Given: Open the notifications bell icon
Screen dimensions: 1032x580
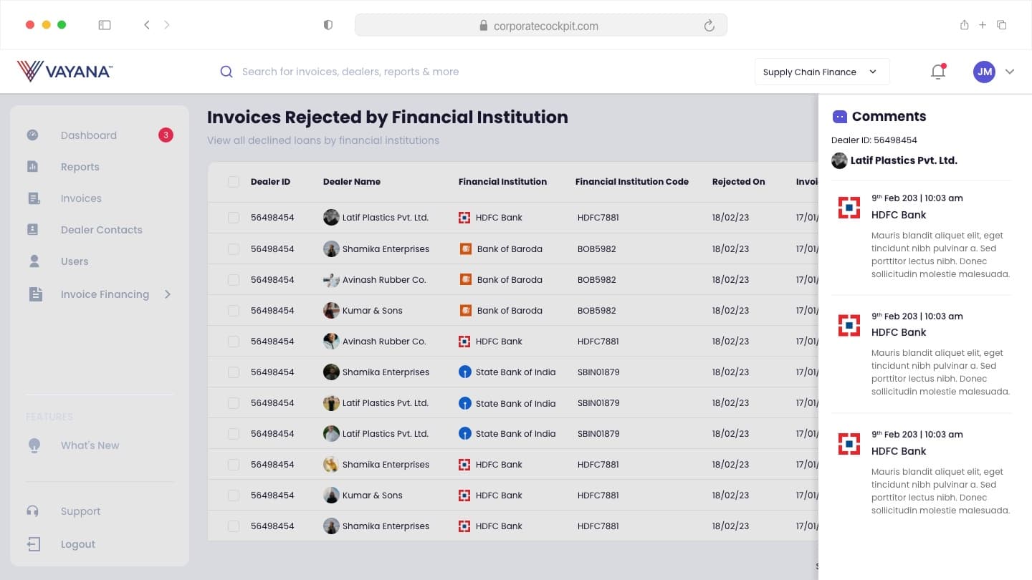Looking at the screenshot, I should pos(938,72).
